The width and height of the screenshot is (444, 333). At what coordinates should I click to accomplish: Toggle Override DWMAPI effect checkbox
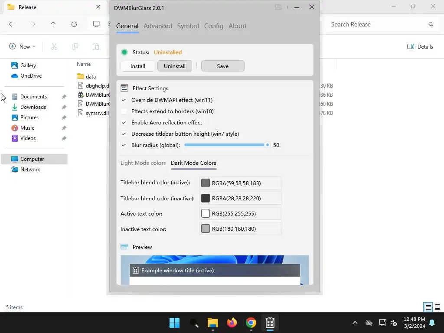(124, 100)
